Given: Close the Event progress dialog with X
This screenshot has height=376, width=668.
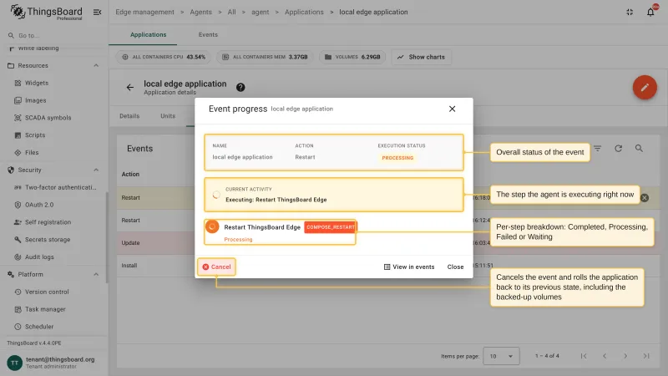Looking at the screenshot, I should pos(452,109).
